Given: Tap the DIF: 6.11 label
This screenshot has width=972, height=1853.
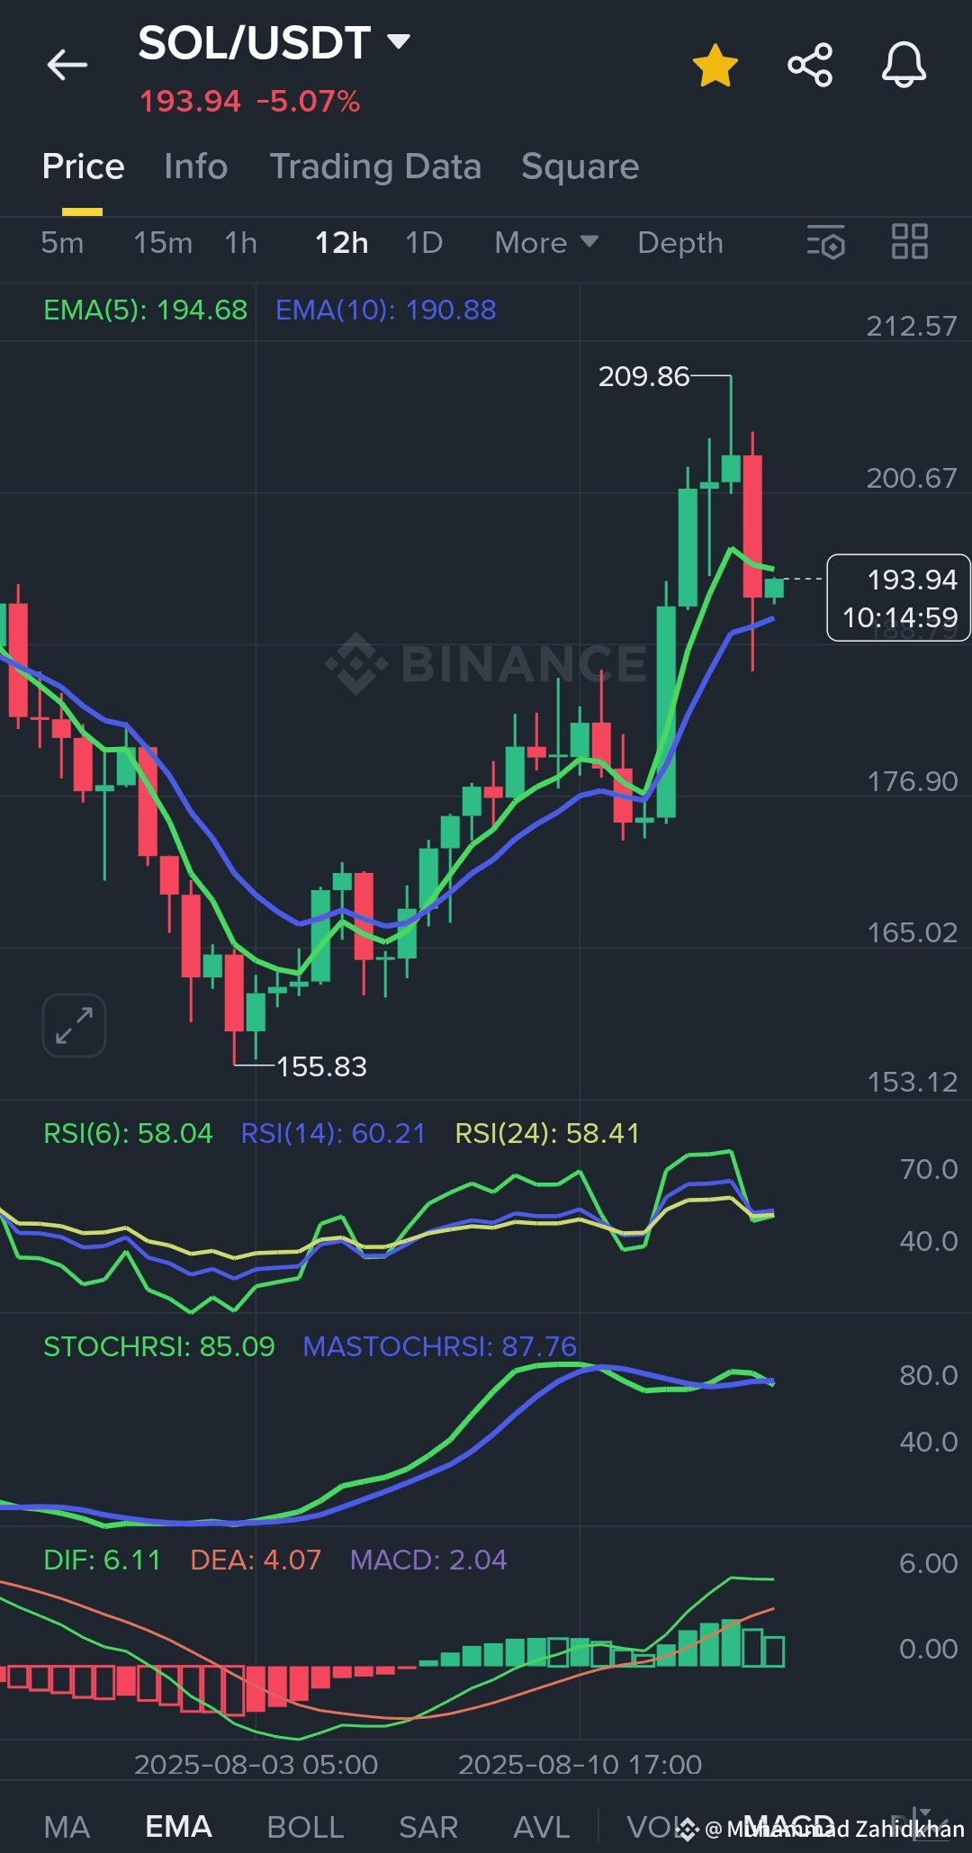Looking at the screenshot, I should (x=102, y=1560).
